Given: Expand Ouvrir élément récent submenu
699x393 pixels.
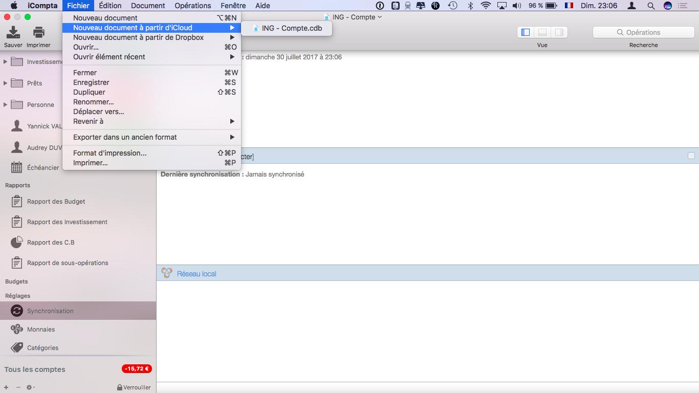Looking at the screenshot, I should pos(151,57).
